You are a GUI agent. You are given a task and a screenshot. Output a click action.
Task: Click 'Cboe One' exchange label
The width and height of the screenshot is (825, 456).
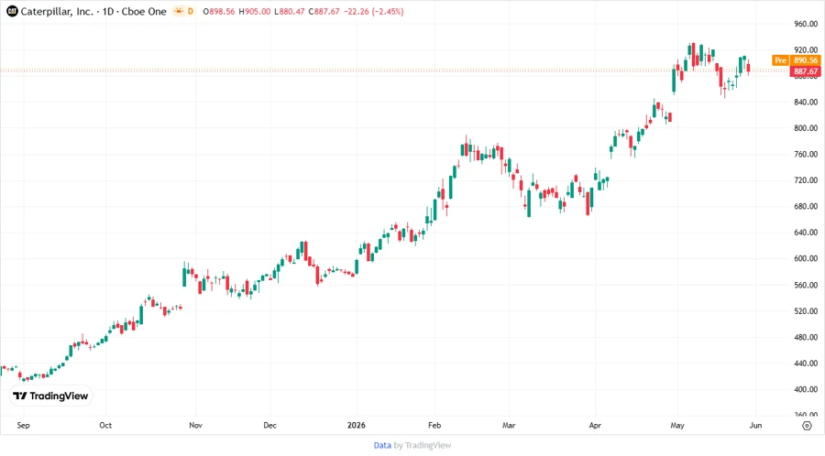click(x=144, y=11)
